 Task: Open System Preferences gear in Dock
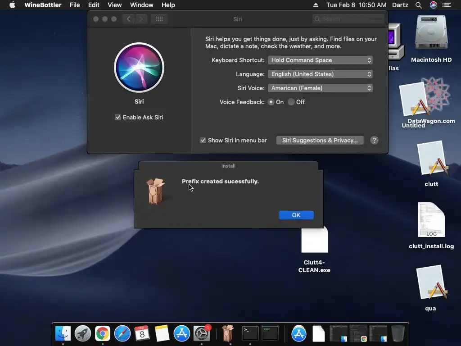[201, 333]
